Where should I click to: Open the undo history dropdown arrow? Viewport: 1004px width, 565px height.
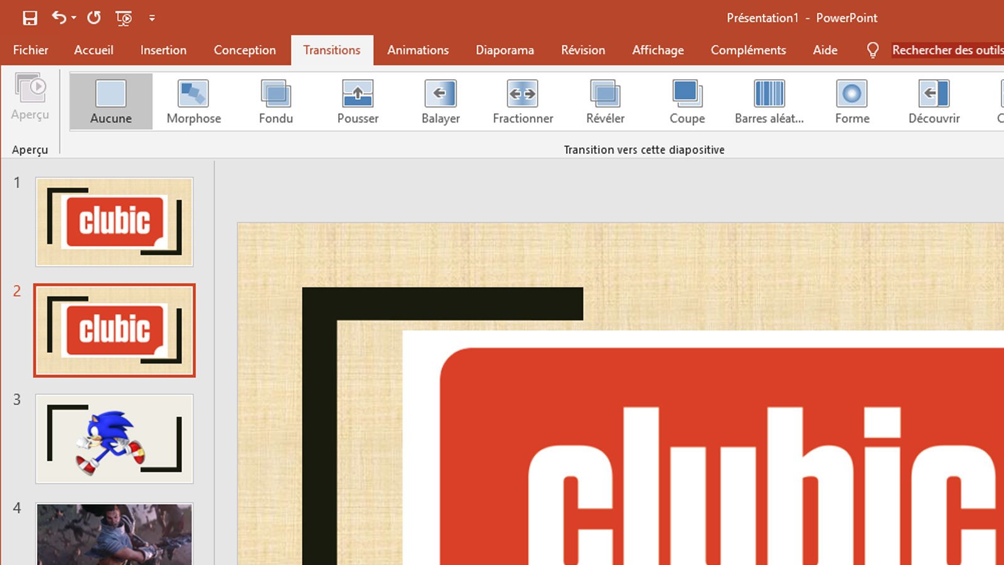point(74,18)
